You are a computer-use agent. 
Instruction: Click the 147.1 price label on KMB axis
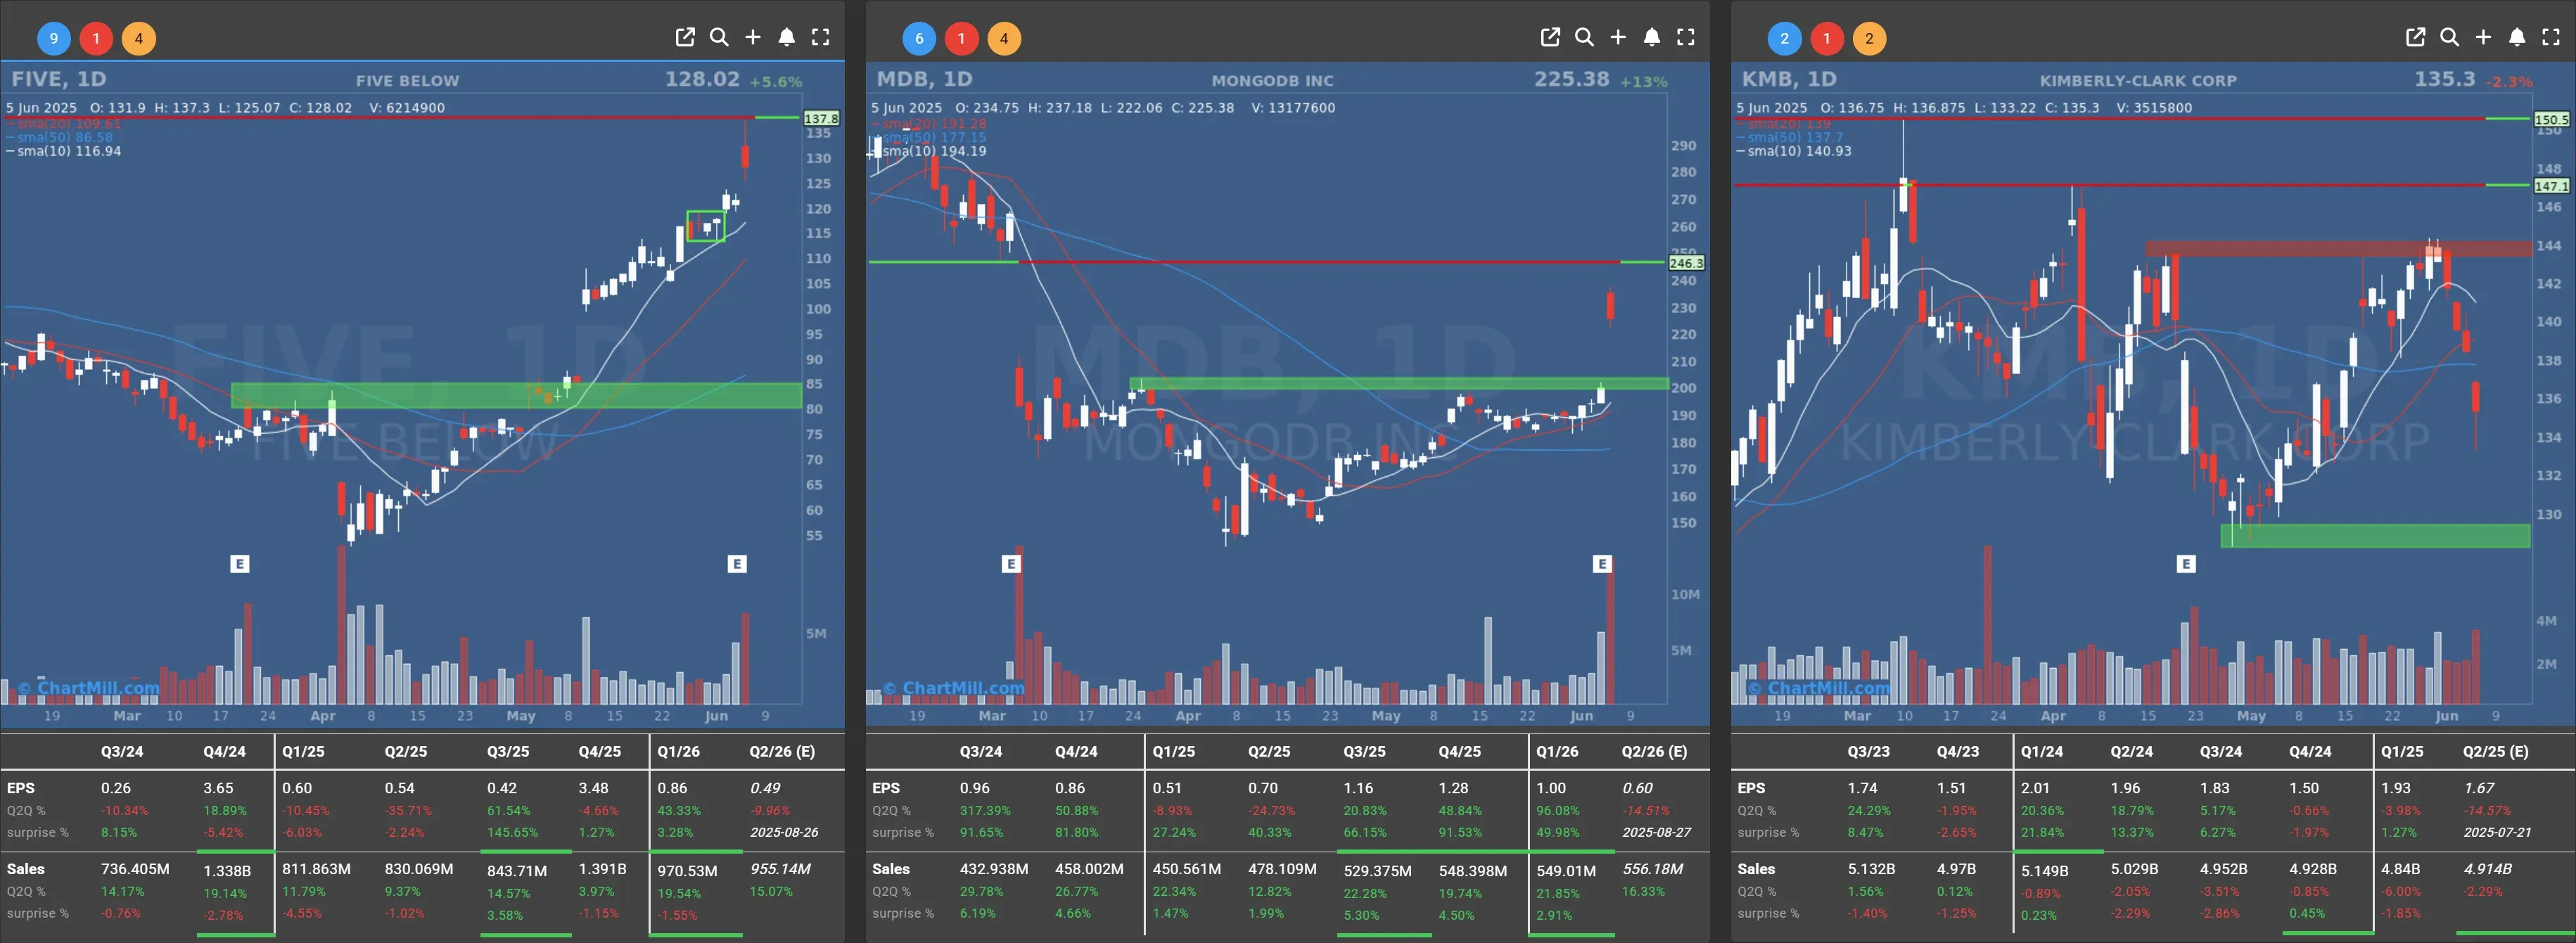[2552, 186]
